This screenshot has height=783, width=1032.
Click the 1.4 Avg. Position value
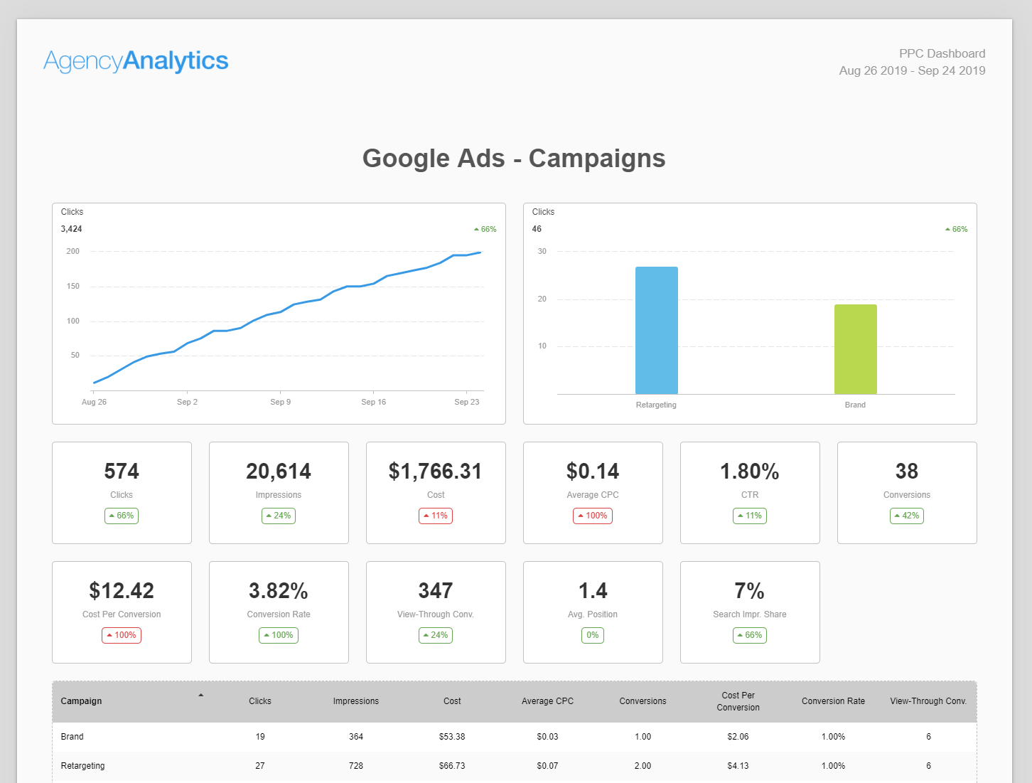593,591
